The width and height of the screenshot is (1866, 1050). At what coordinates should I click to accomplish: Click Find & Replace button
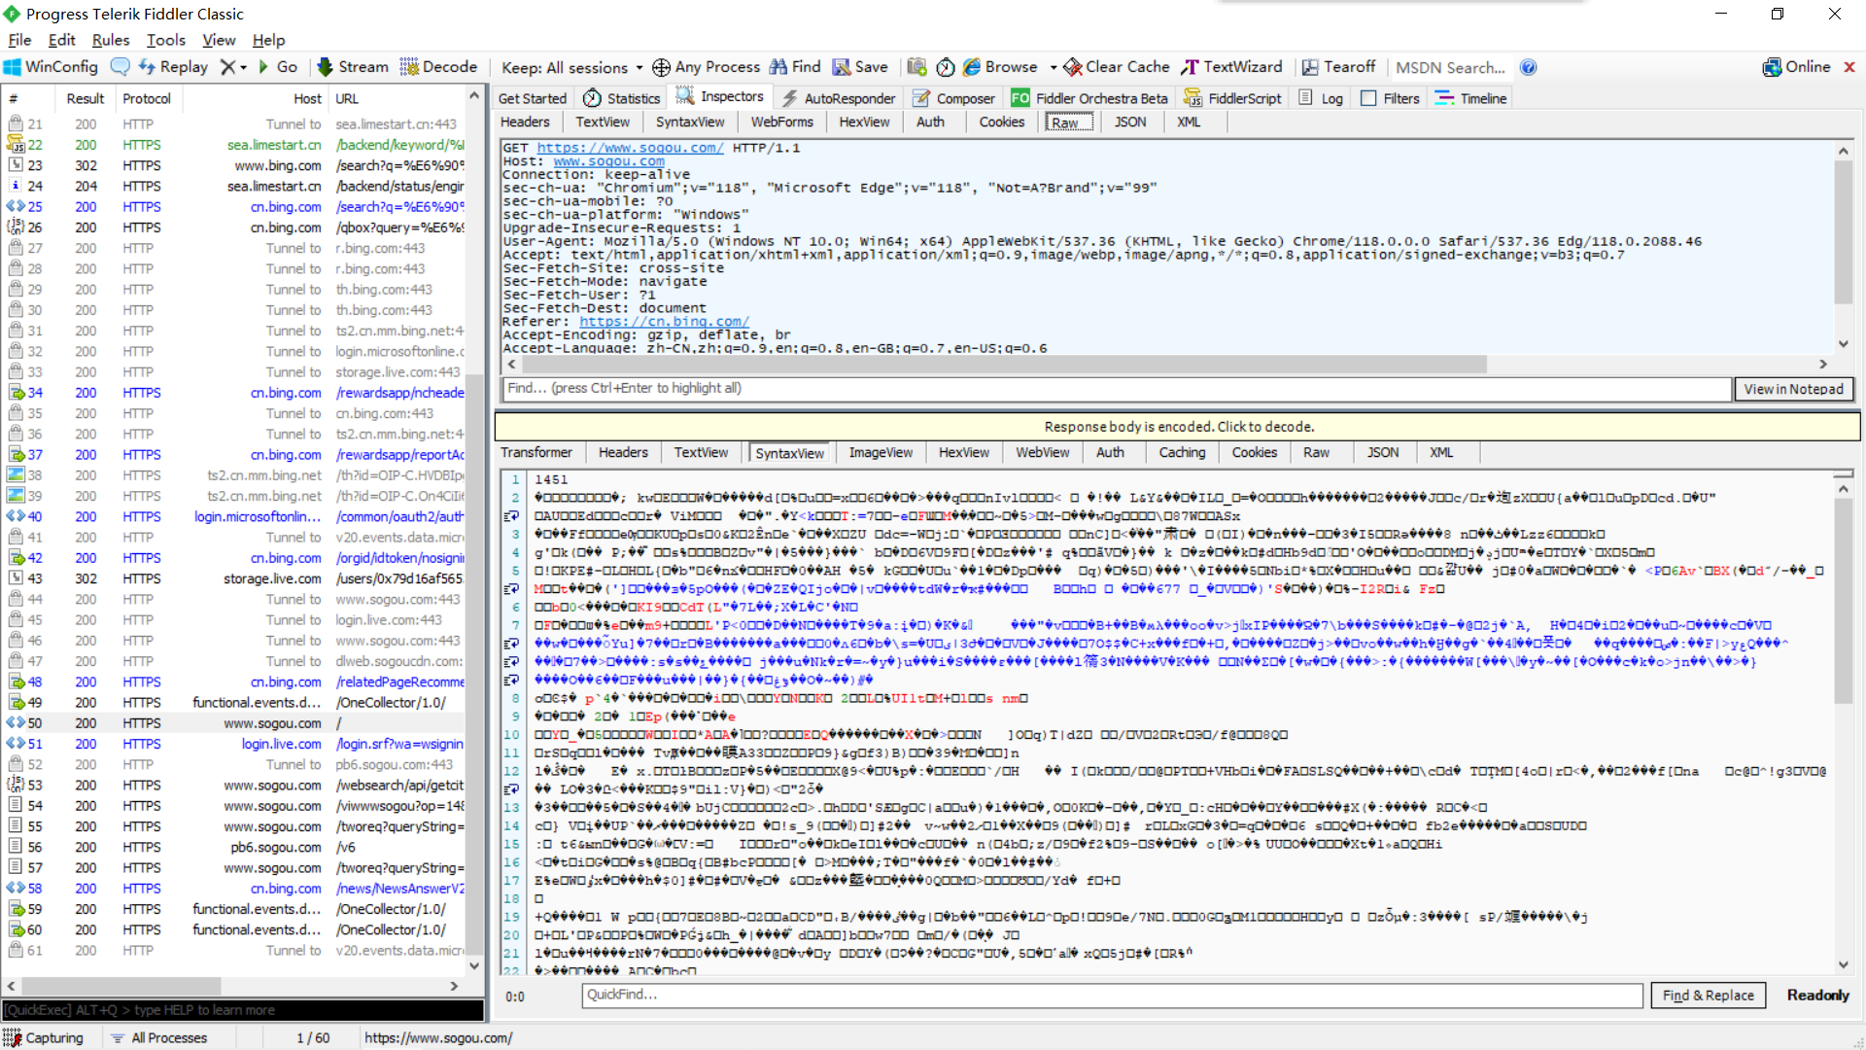coord(1708,995)
